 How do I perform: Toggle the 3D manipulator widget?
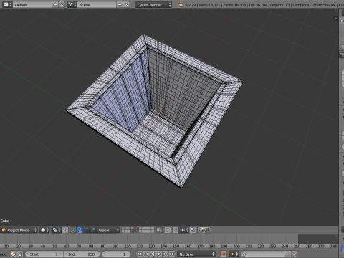coord(73,230)
